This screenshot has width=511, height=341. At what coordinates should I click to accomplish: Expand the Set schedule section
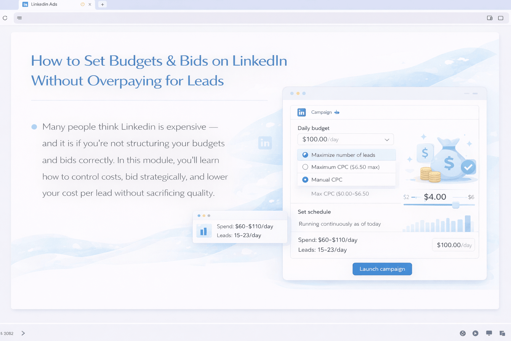coord(314,212)
